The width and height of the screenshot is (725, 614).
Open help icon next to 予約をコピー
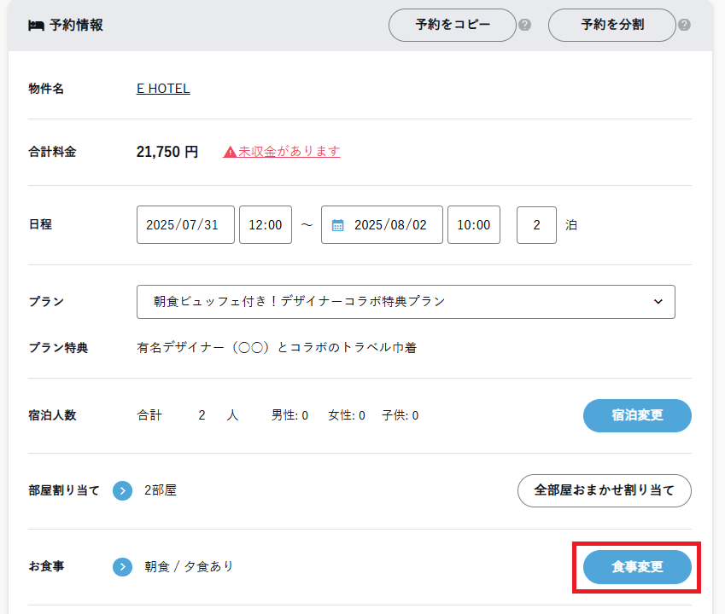point(525,25)
